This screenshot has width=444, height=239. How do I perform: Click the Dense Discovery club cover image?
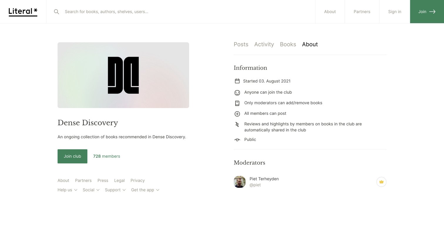[123, 75]
